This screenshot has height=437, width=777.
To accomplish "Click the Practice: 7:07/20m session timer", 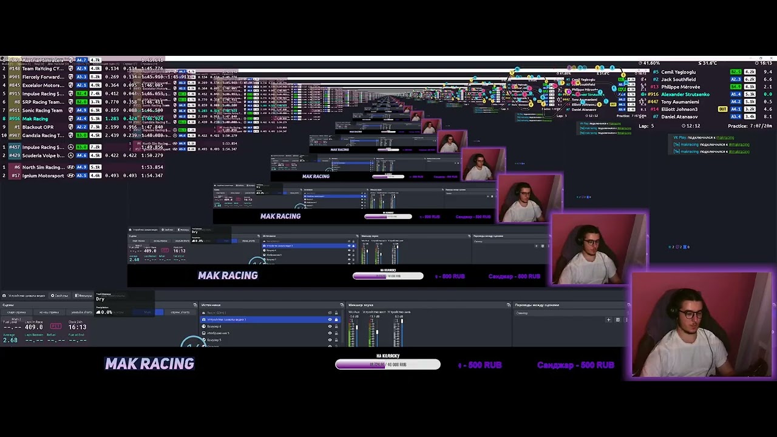I will point(750,126).
